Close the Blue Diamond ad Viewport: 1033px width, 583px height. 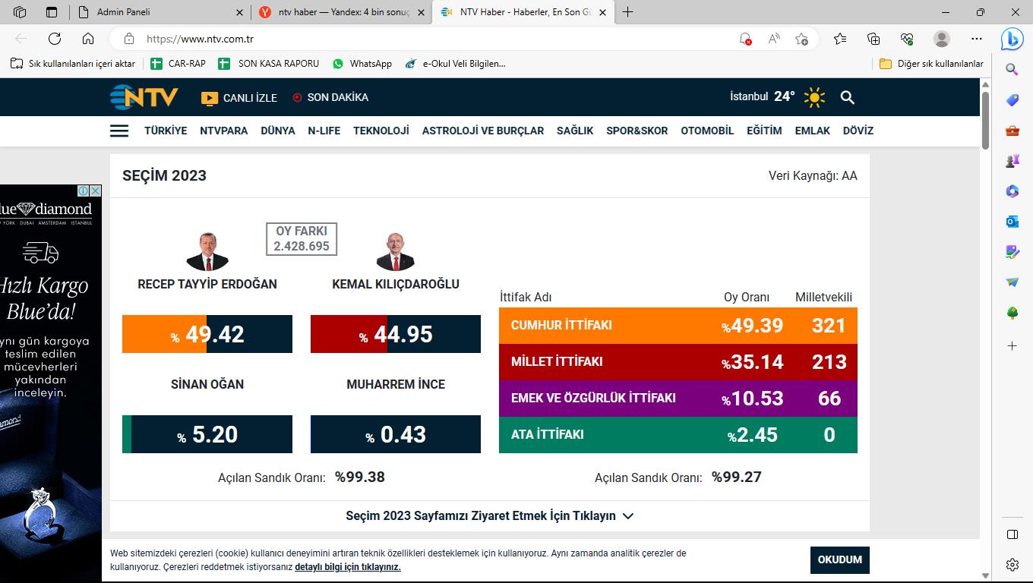point(95,191)
